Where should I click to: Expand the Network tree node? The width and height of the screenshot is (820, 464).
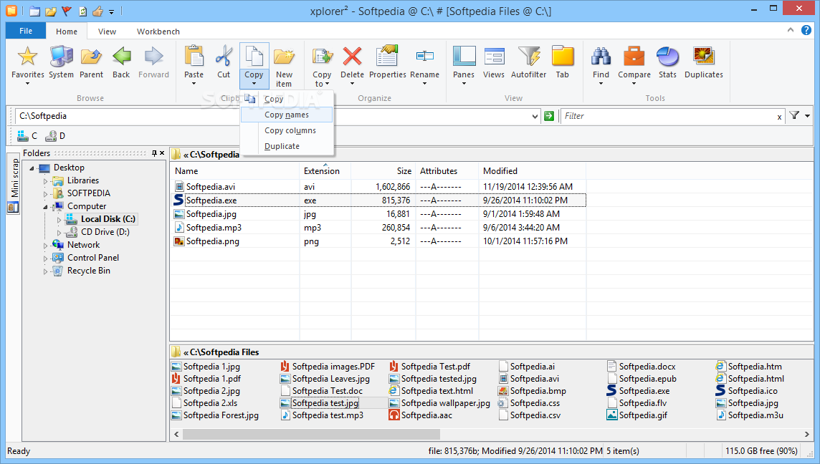[45, 245]
